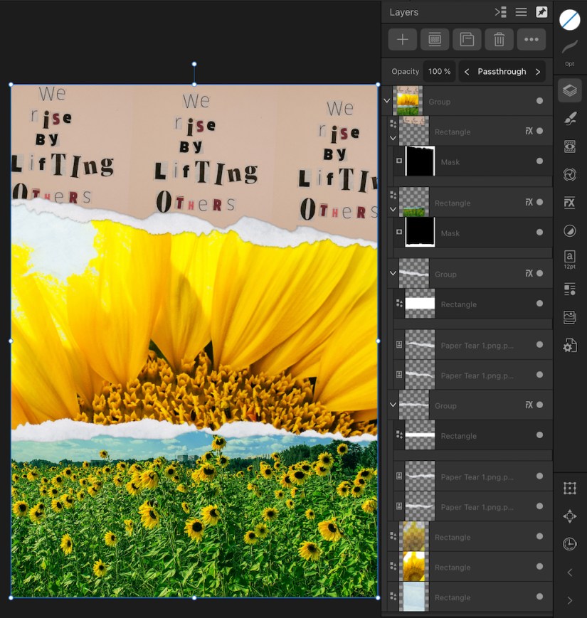Open the Layer Effects FX studio
This screenshot has height=618, width=587.
[569, 203]
